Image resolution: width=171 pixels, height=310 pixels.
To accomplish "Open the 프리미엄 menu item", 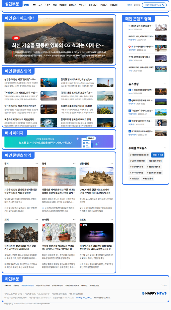I will point(63,5).
